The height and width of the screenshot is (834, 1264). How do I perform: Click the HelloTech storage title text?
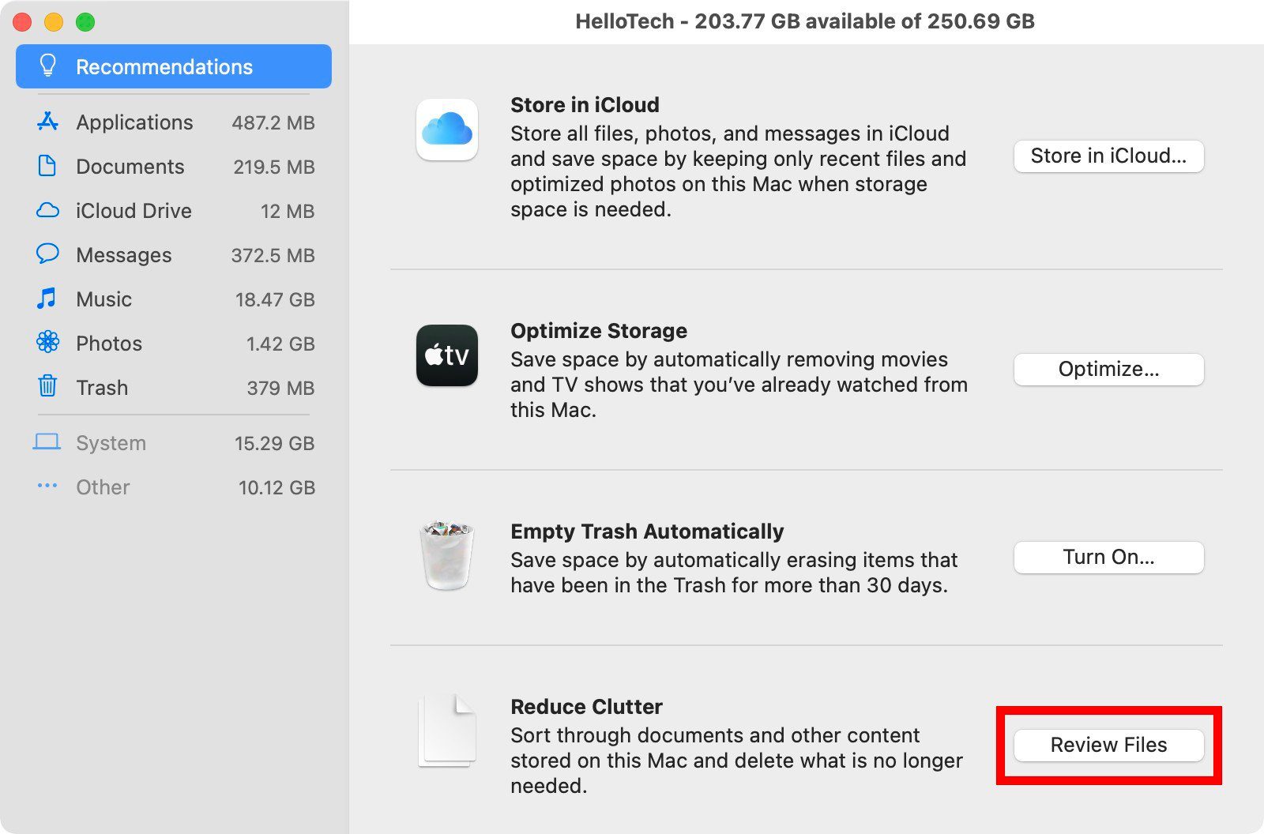805,21
